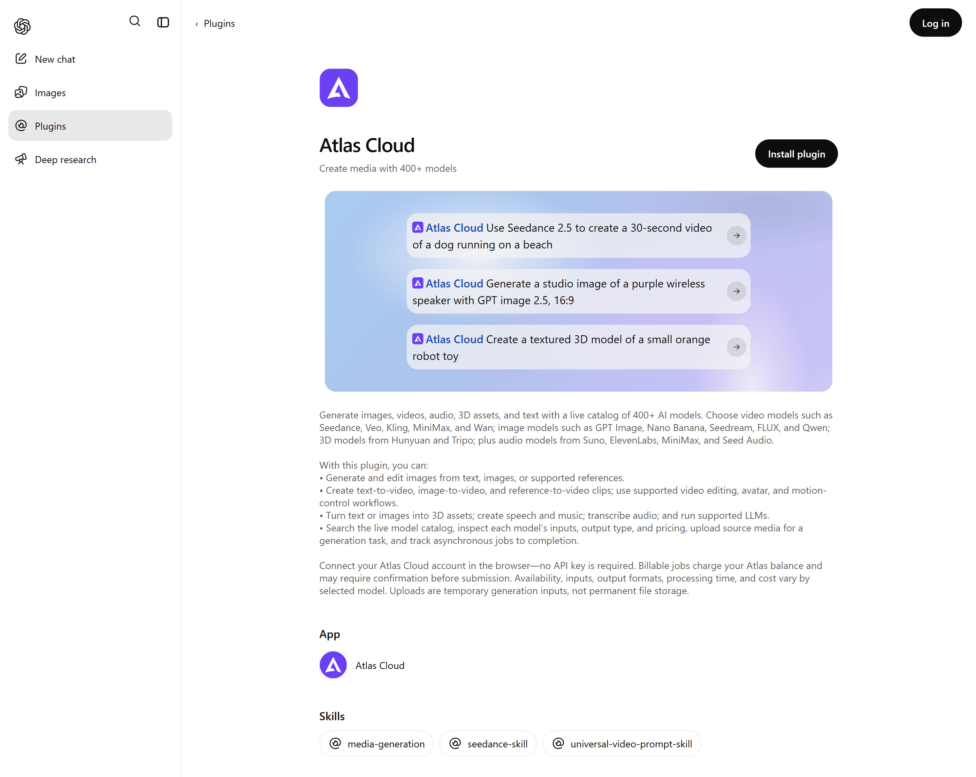Go back via the Plugins breadcrumb
The height and width of the screenshot is (777, 976).
(215, 23)
